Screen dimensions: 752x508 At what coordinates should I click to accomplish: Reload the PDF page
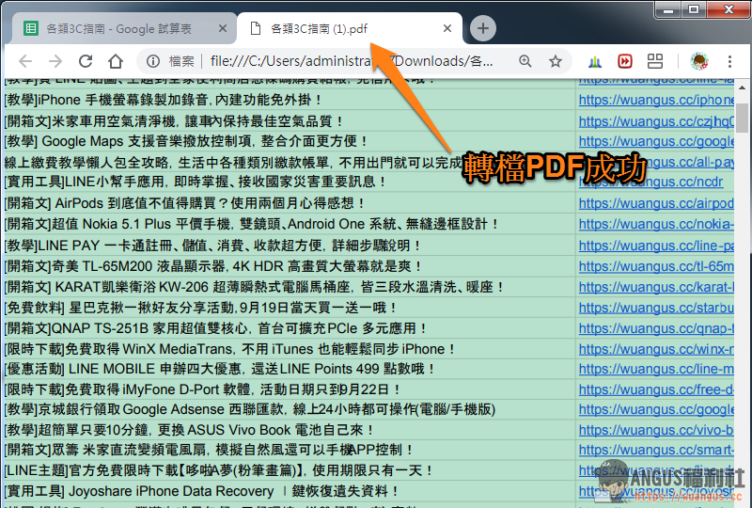86,61
